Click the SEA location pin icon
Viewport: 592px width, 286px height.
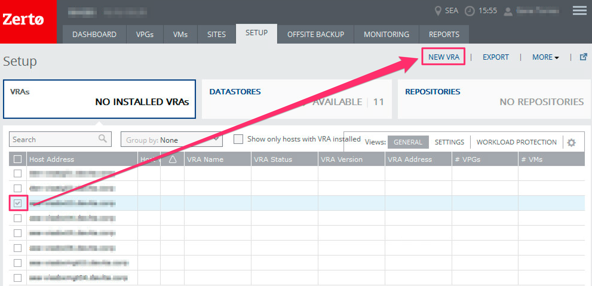[x=438, y=11]
